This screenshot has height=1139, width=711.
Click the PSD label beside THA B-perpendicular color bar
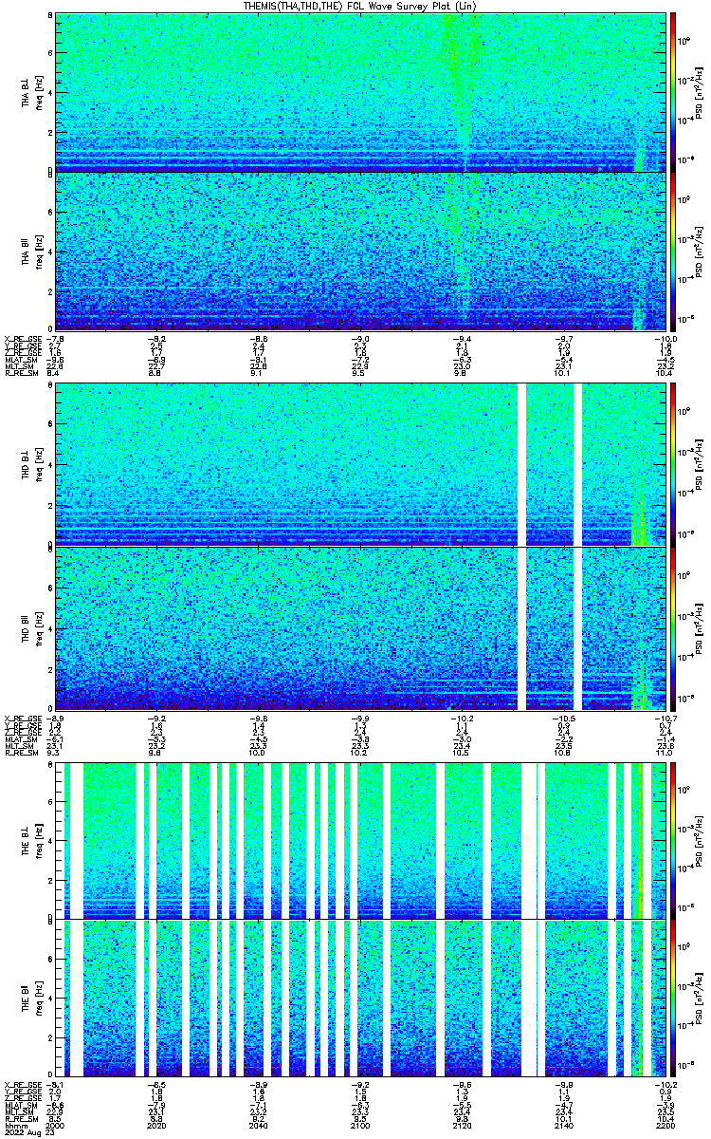tap(699, 92)
